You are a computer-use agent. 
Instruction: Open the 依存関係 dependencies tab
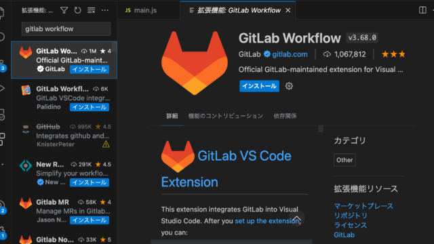[285, 116]
